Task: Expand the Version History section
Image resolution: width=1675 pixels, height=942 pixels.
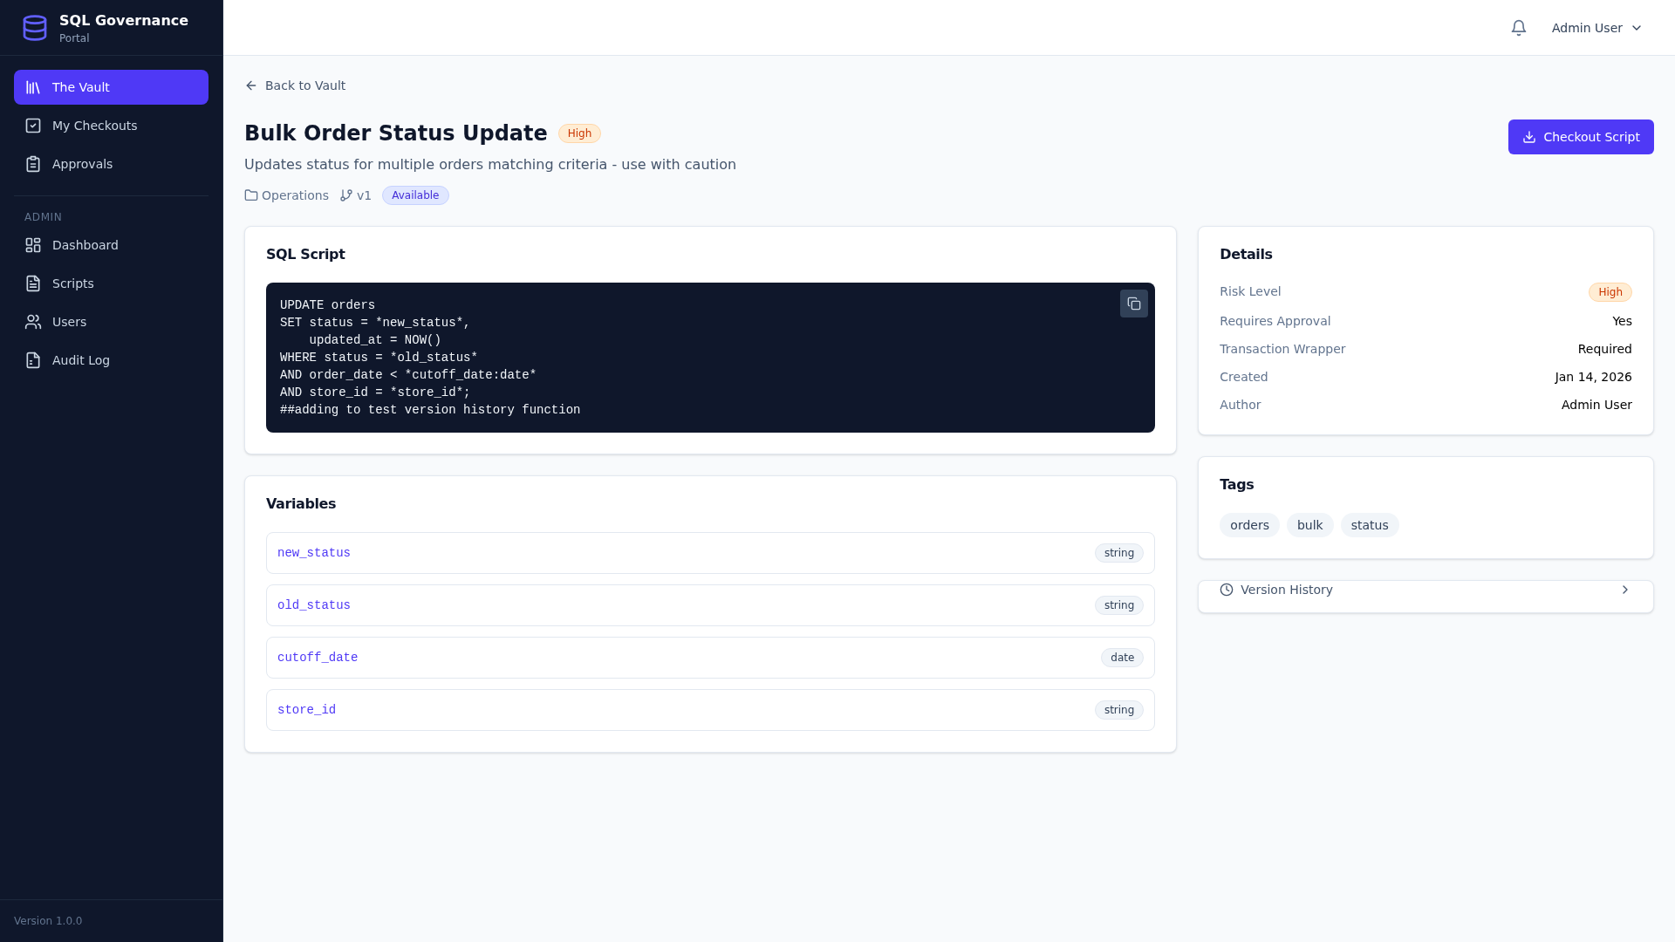Action: (1286, 590)
